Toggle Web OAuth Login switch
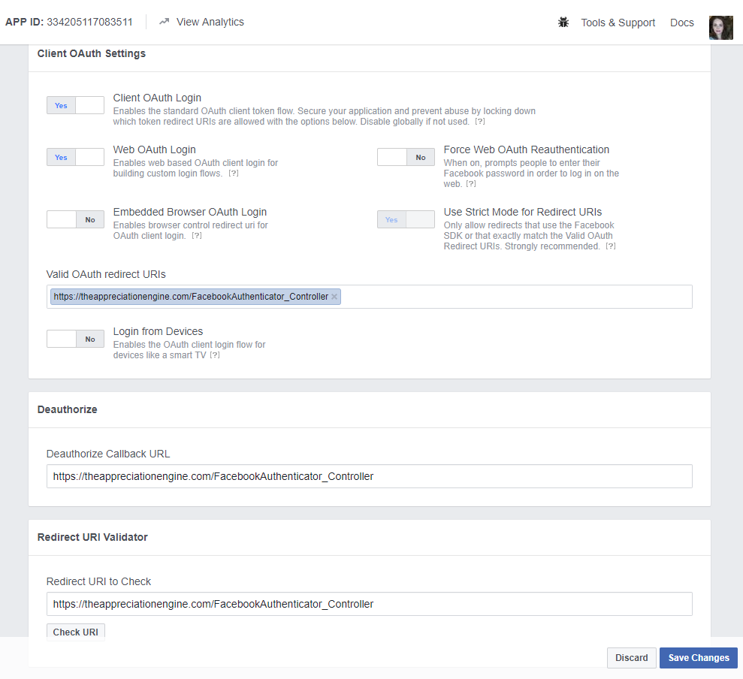743x679 pixels. coord(75,157)
